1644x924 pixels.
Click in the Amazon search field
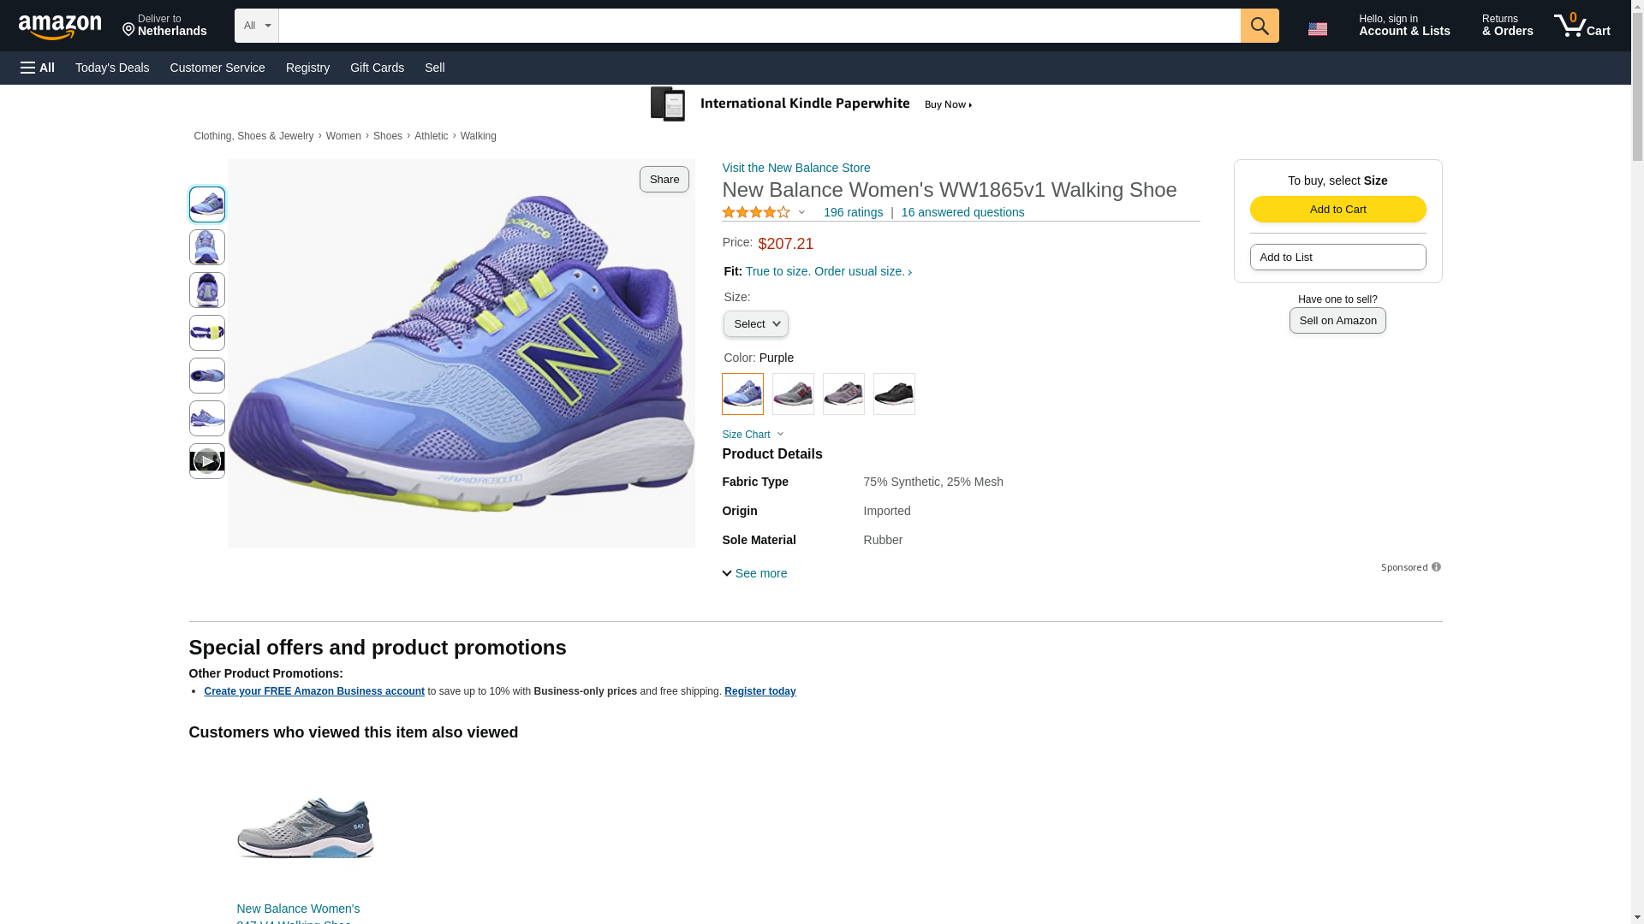click(x=759, y=26)
